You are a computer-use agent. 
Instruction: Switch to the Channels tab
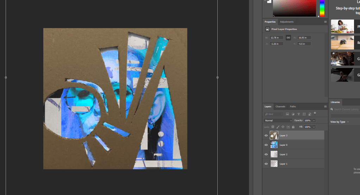click(x=280, y=106)
